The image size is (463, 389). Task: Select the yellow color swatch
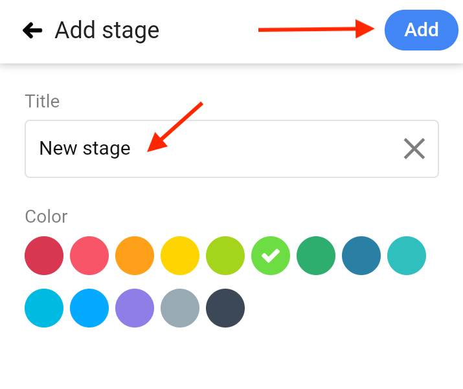coord(180,256)
